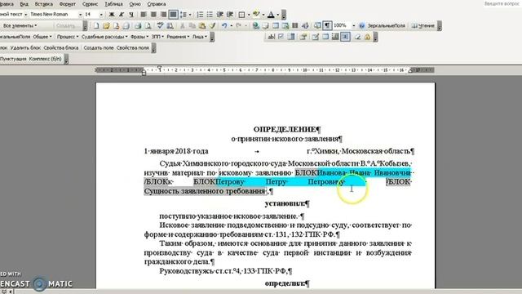Insert a drop-down form field
Viewport: 522px width, 294px height.
[x=291, y=37]
